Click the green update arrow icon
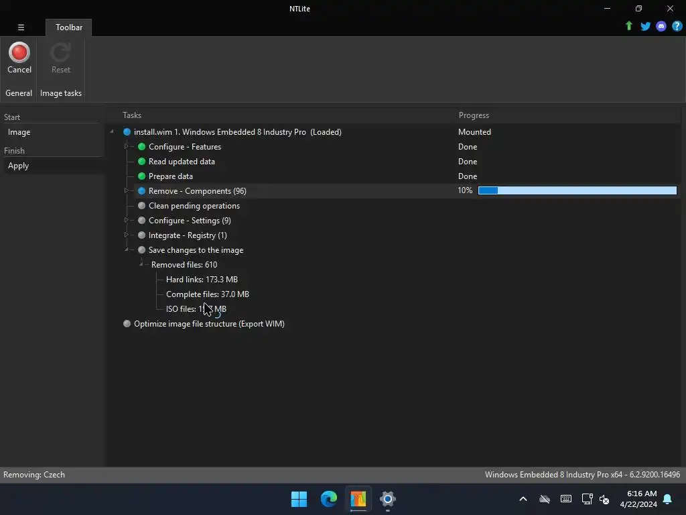The height and width of the screenshot is (515, 686). [x=628, y=26]
